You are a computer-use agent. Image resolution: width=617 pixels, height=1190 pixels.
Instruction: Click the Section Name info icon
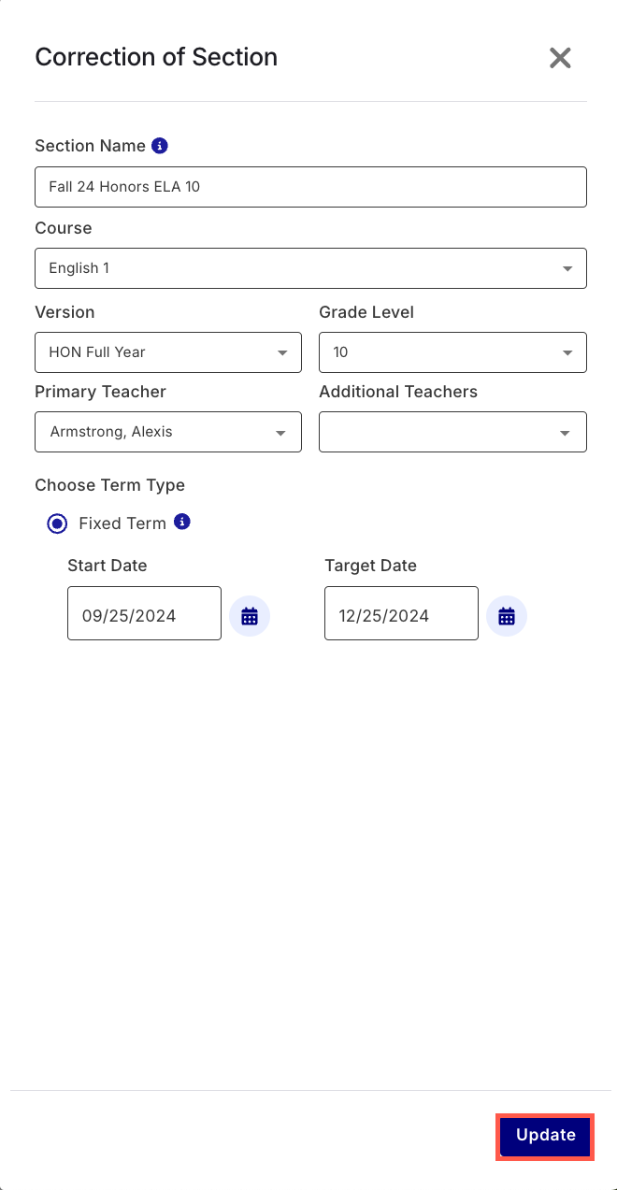160,146
